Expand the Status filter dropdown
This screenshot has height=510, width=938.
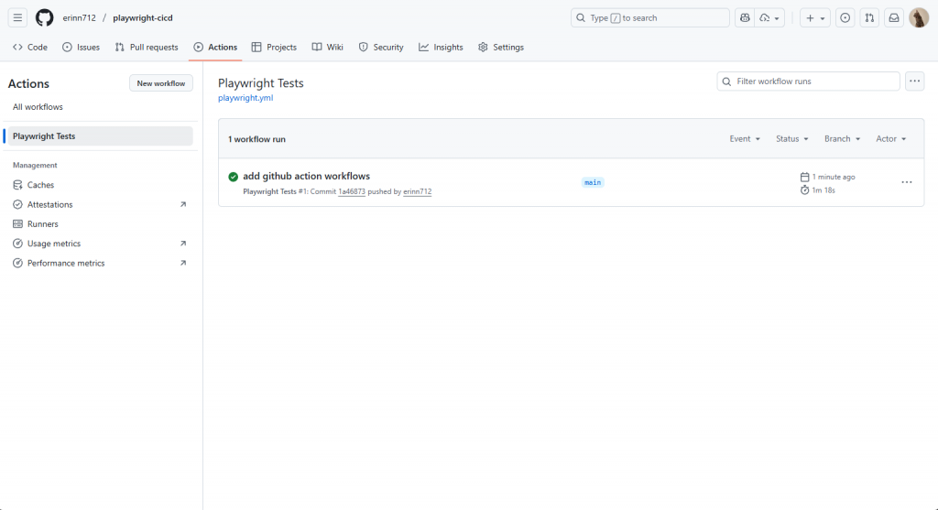pyautogui.click(x=792, y=138)
